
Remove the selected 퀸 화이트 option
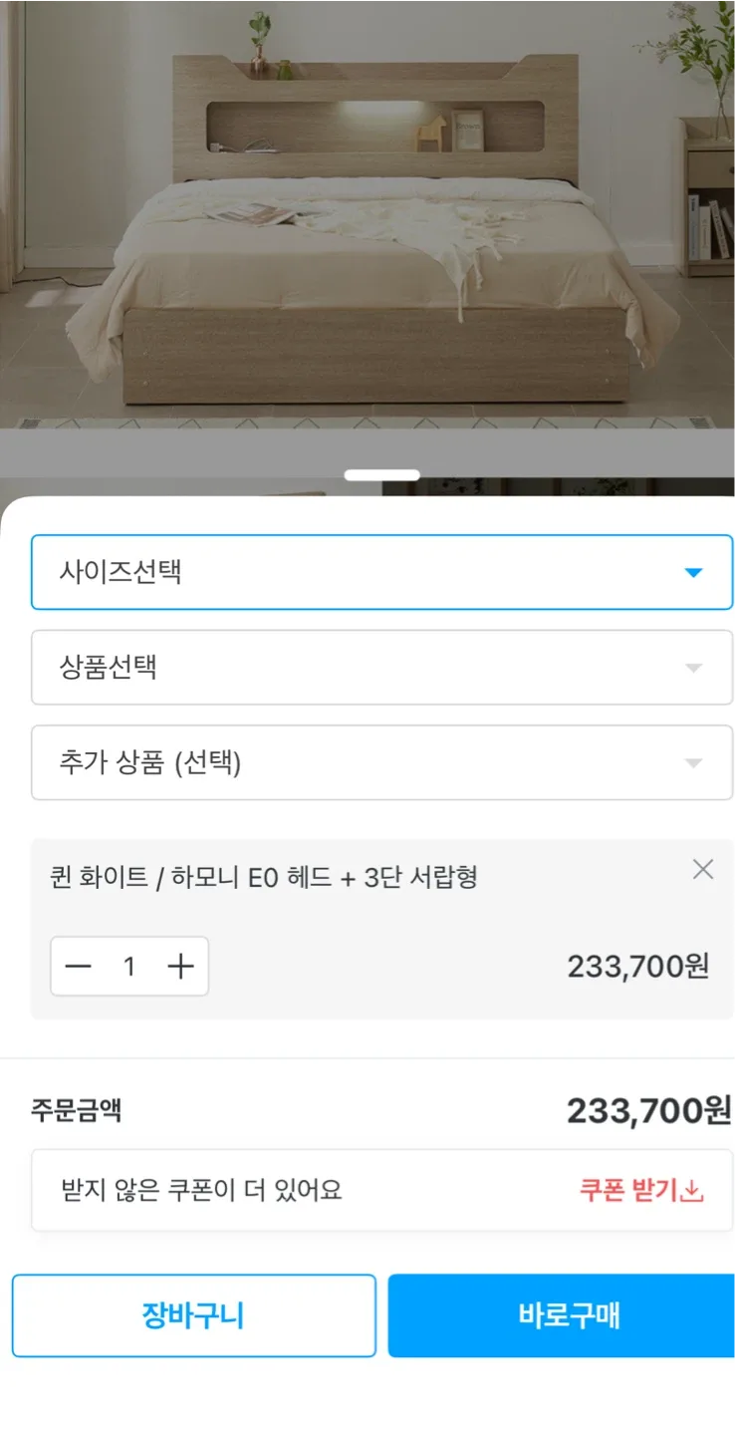(x=702, y=870)
